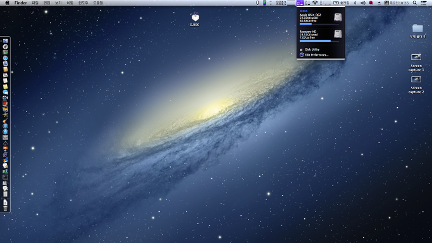This screenshot has height=243, width=432.
Task: Toggle purple iStat disks menu bar icon
Action: [300, 3]
